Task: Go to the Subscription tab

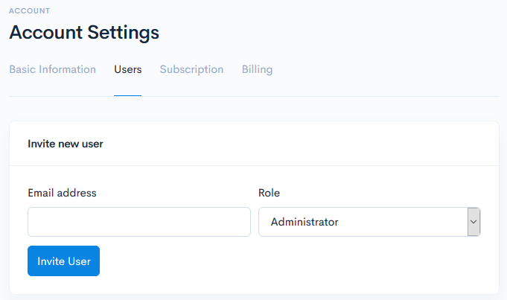Action: tap(191, 69)
